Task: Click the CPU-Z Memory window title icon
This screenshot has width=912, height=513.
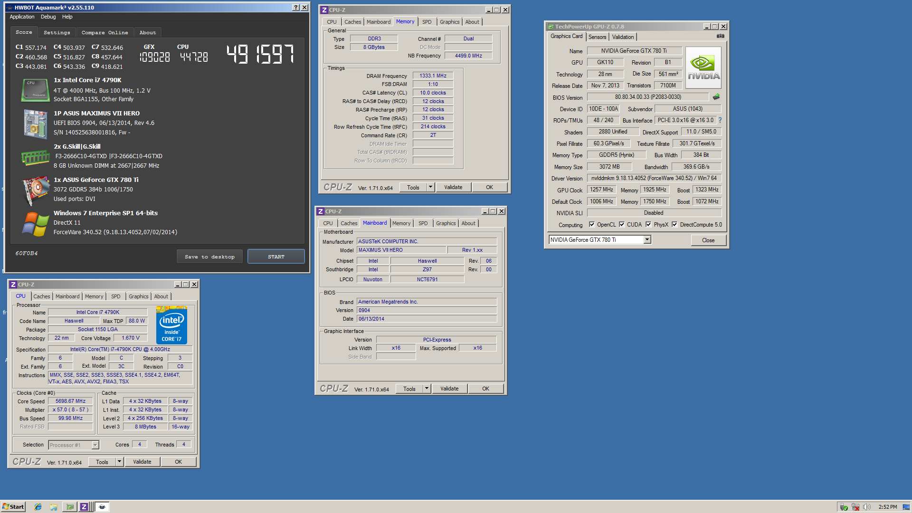Action: (324, 10)
